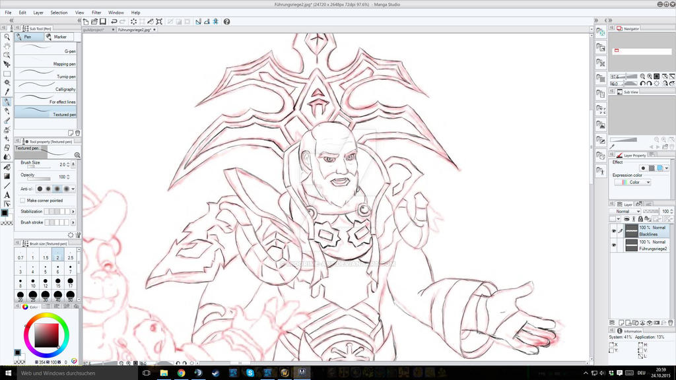Viewport: 676px width, 380px height.
Task: Click the hue ring on the color wheel
Action: (46, 316)
